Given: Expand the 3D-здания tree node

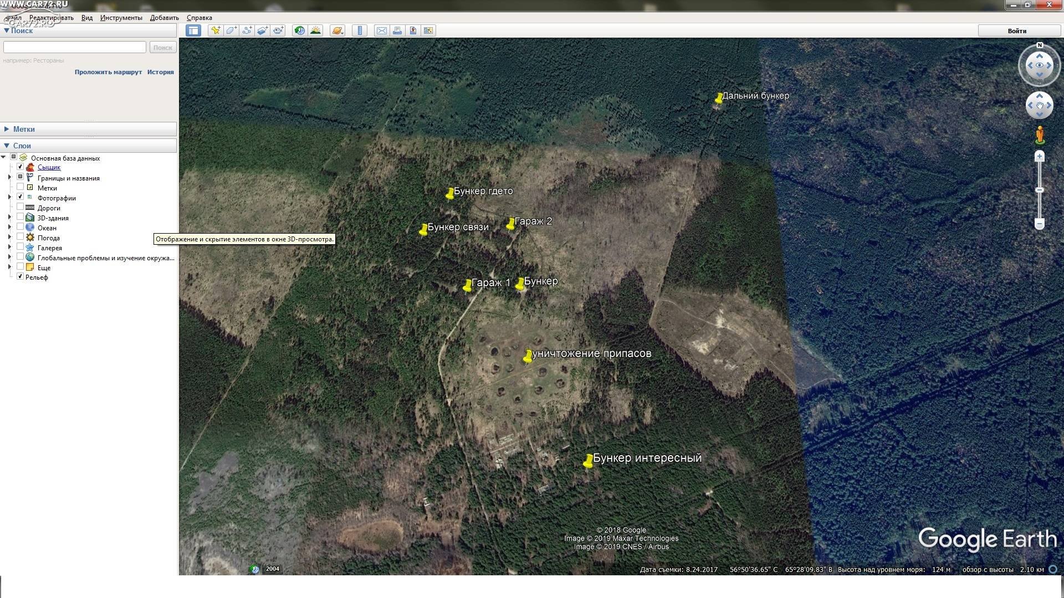Looking at the screenshot, I should (x=9, y=217).
